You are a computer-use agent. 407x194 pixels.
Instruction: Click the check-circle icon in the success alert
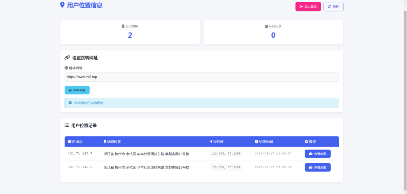coord(70,103)
